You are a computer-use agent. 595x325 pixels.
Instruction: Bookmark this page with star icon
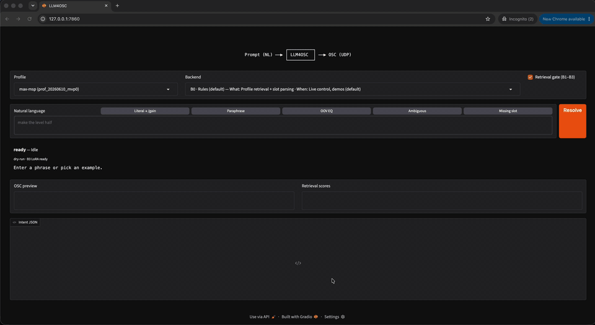(x=488, y=19)
